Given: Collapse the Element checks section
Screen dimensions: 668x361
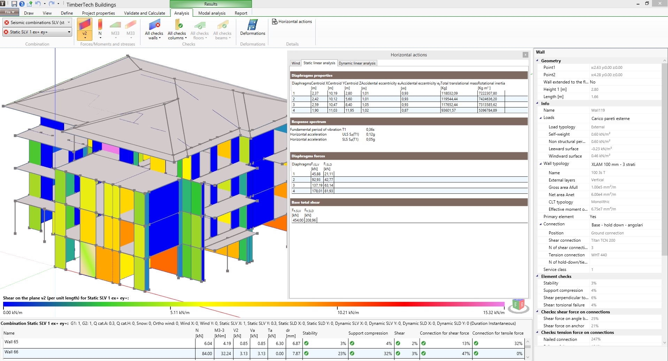Looking at the screenshot, I should pos(537,276).
